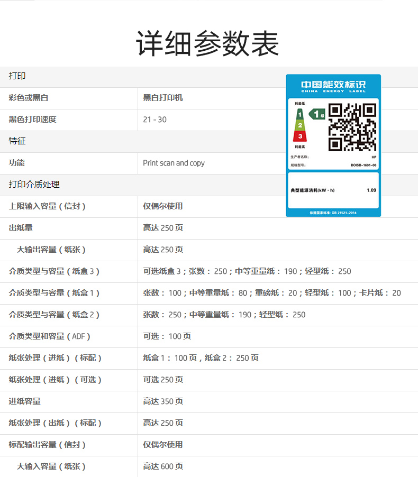Image resolution: width=418 pixels, height=477 pixels.
Task: Click the red level 3 energy bar
Action: [x=301, y=136]
